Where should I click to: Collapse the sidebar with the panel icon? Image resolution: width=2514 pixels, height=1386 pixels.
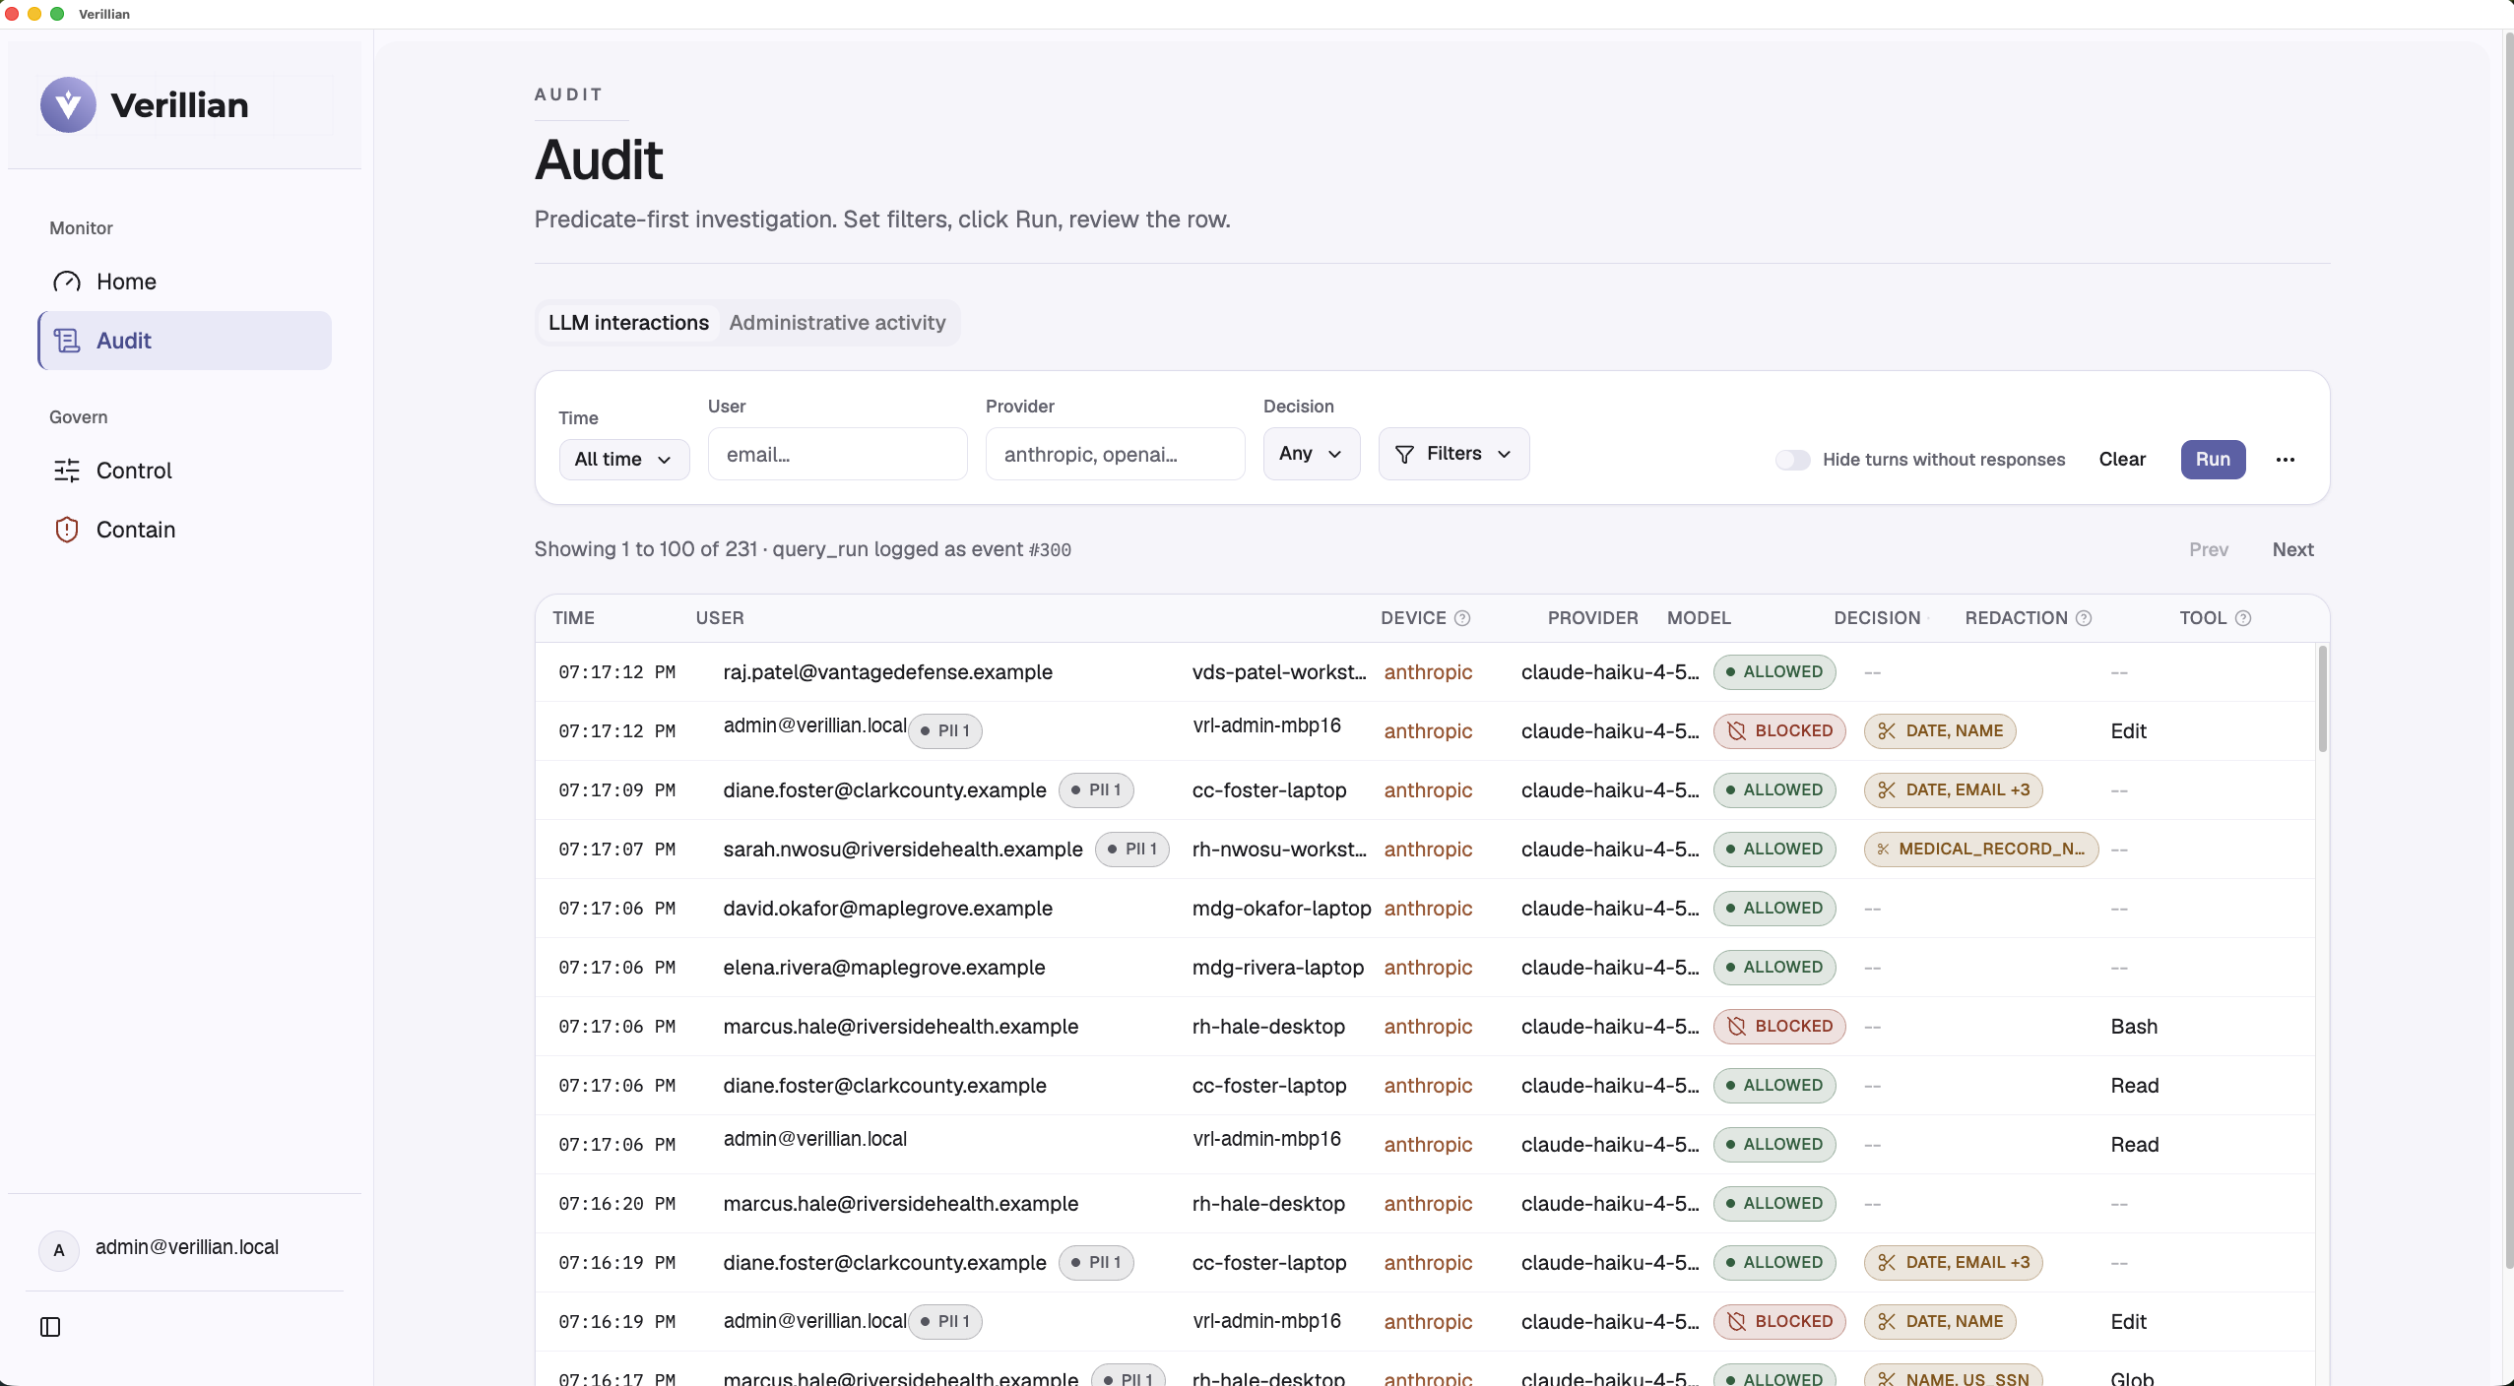pos(50,1327)
